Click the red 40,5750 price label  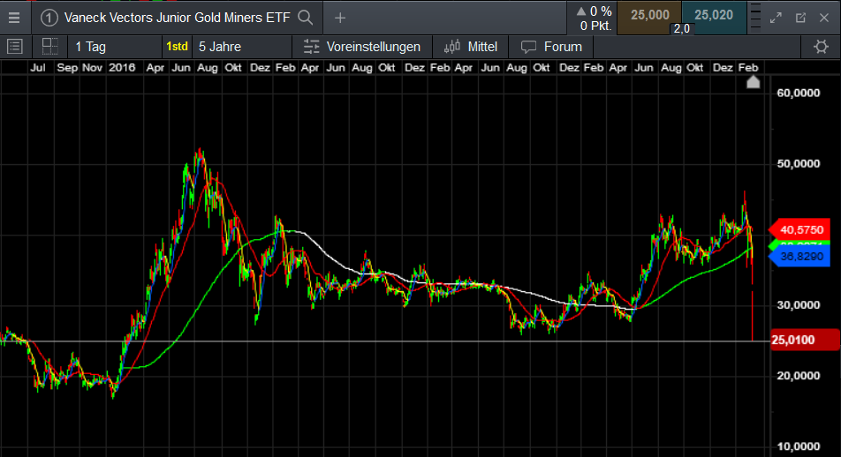click(x=799, y=229)
